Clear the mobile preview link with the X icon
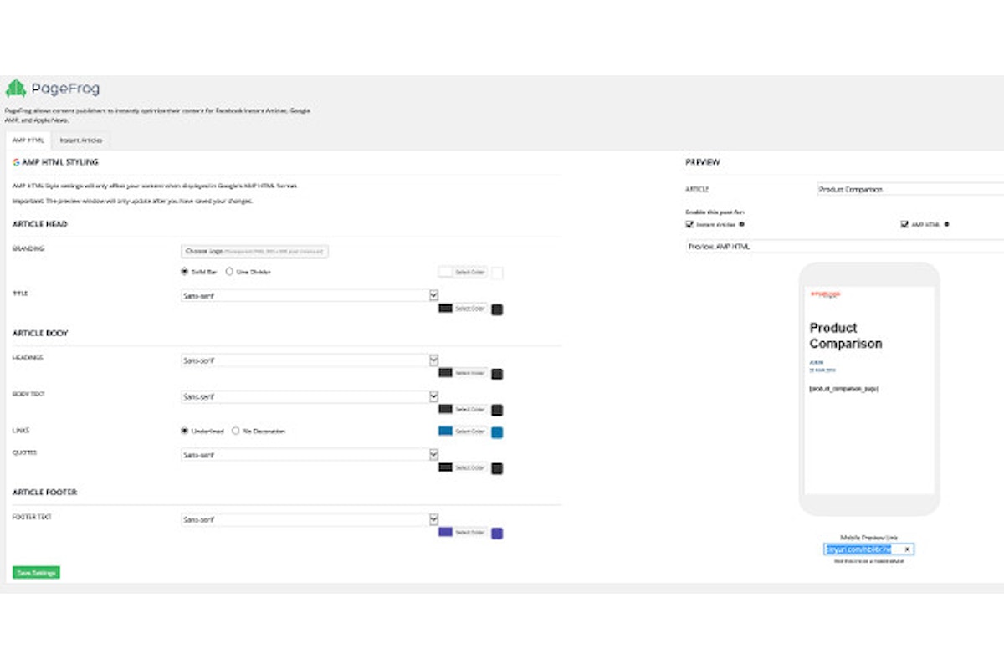Image resolution: width=1004 pixels, height=669 pixels. 907,549
